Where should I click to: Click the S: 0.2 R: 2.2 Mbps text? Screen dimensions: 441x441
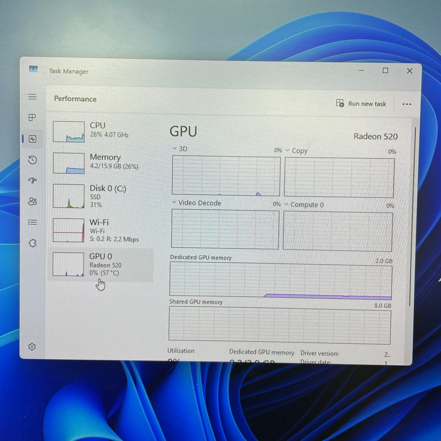pos(114,239)
